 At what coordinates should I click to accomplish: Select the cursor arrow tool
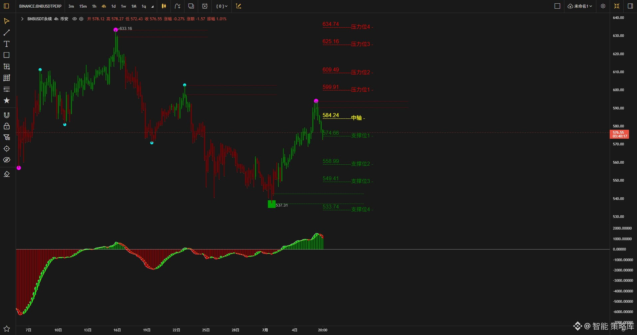click(6, 21)
